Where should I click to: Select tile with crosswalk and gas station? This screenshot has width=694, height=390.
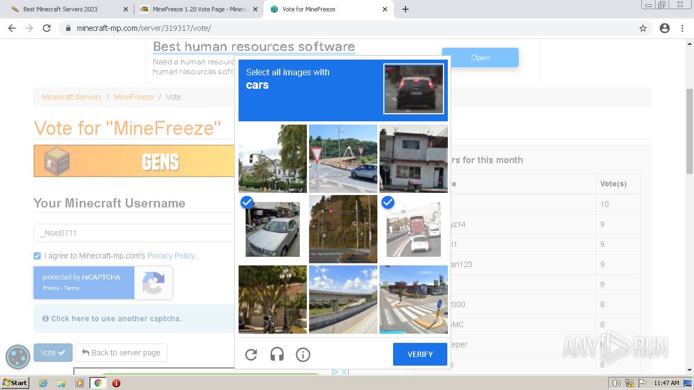click(x=414, y=300)
